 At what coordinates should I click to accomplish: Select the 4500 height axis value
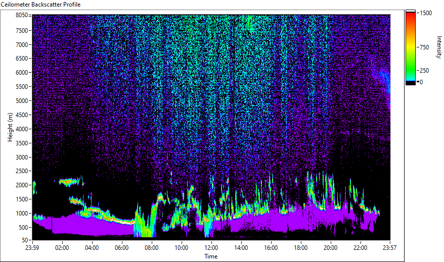22,115
